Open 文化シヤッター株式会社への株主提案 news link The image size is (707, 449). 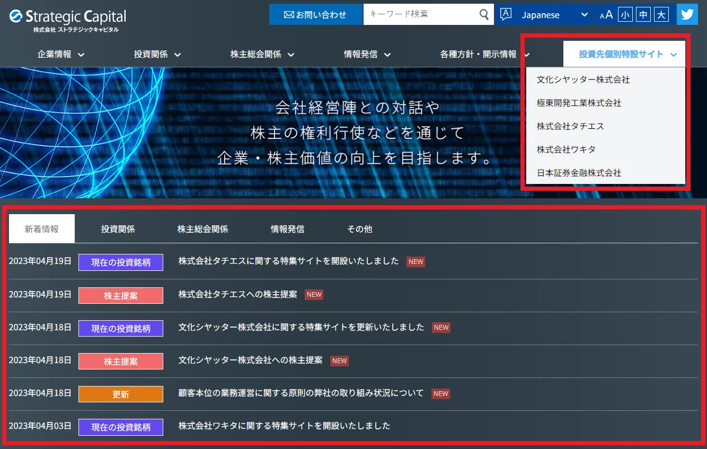point(250,360)
